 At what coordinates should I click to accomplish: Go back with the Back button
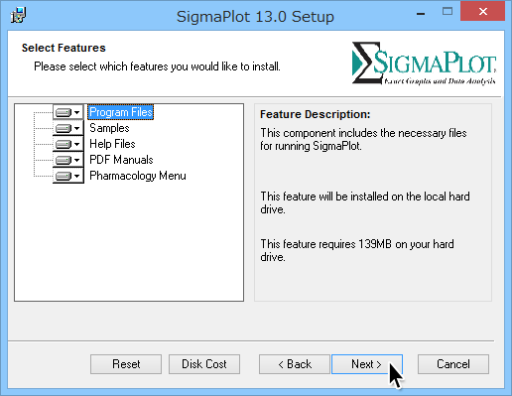[x=295, y=364]
